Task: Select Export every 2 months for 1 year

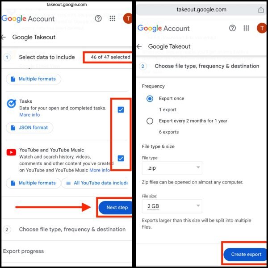Action: (150, 121)
